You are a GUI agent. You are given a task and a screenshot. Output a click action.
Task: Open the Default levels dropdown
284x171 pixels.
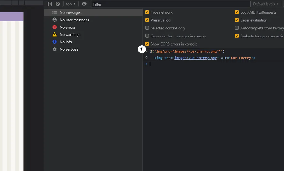pyautogui.click(x=266, y=4)
